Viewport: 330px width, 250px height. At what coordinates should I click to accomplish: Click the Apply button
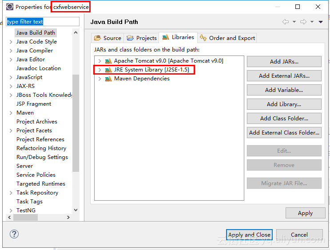pyautogui.click(x=306, y=213)
